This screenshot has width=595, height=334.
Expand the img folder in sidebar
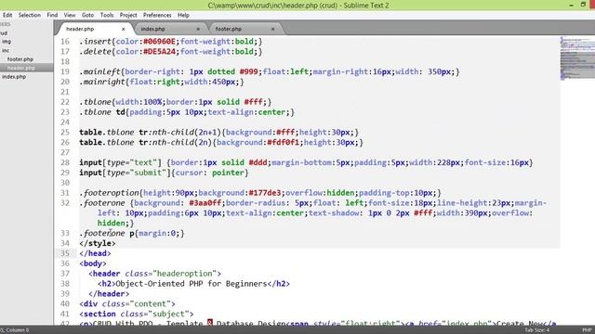point(7,42)
